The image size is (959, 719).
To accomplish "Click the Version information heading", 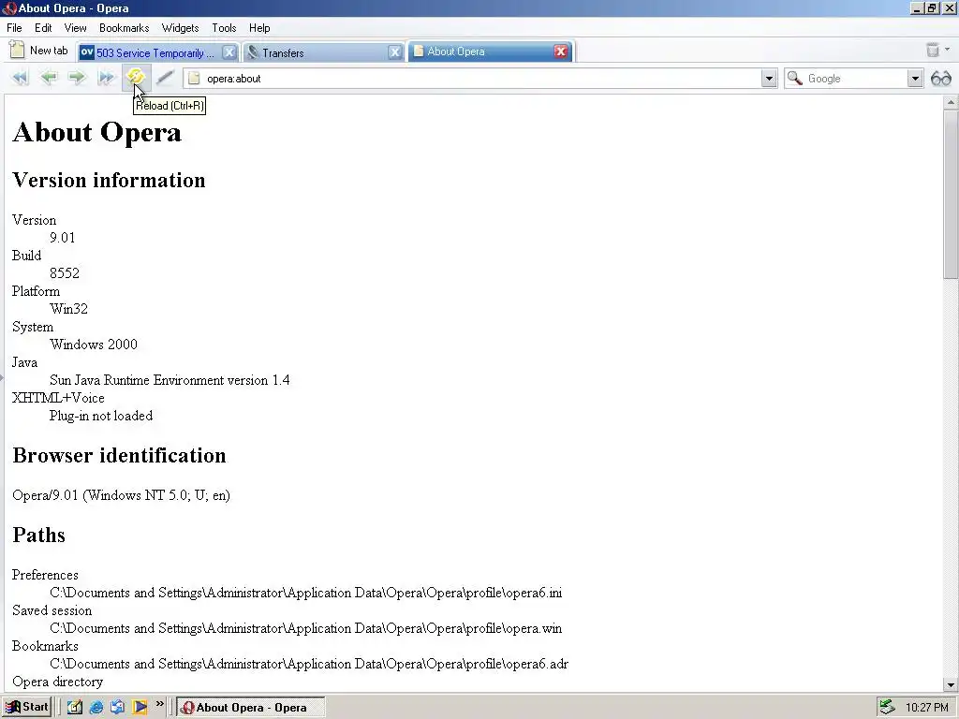I will point(109,180).
